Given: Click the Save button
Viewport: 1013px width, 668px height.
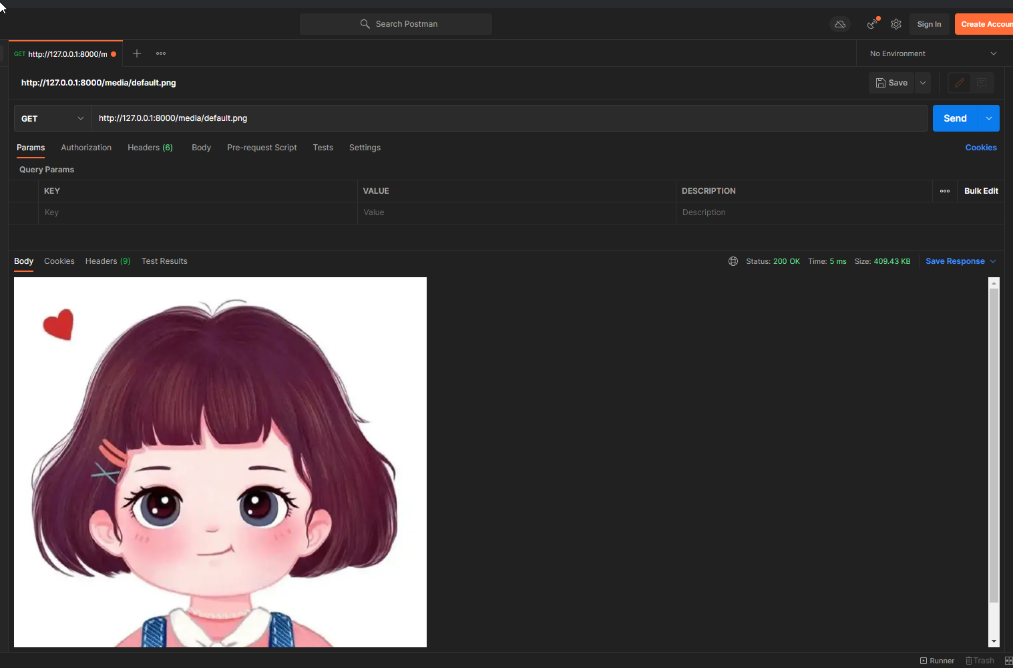Looking at the screenshot, I should coord(892,83).
